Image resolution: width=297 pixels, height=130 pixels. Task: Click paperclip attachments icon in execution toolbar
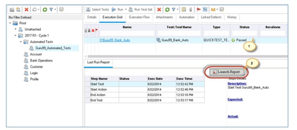(191, 9)
